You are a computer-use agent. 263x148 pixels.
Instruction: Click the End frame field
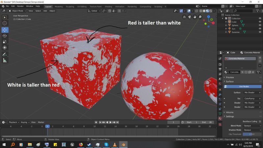(207, 122)
